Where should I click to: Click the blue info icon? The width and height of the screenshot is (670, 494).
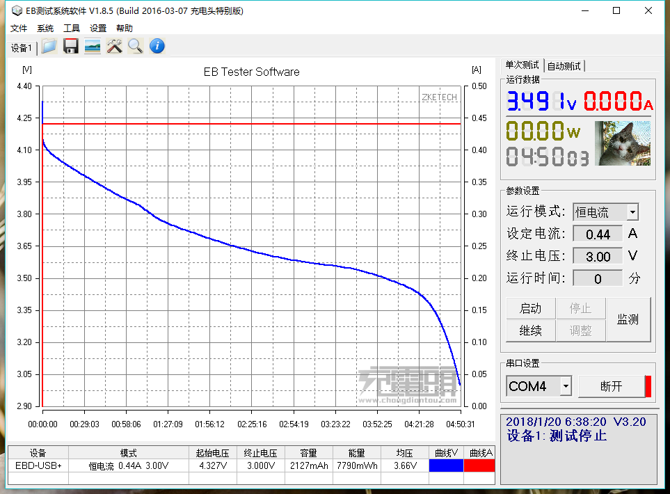pyautogui.click(x=157, y=47)
